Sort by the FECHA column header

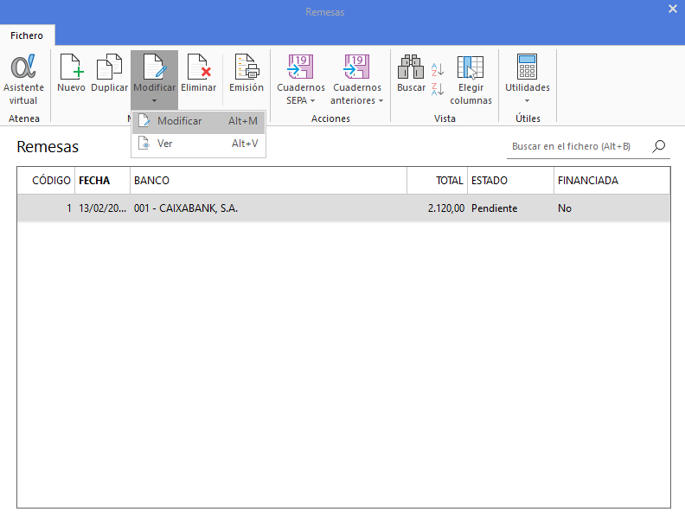coord(102,181)
